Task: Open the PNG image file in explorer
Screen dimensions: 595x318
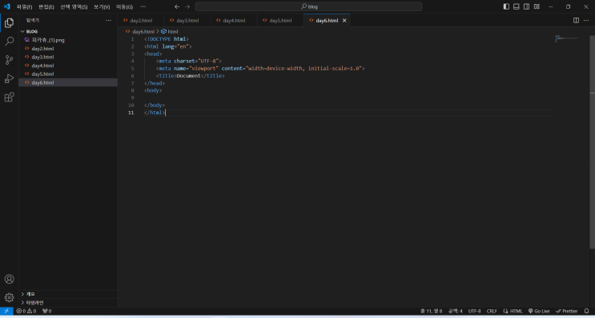Action: [68, 40]
